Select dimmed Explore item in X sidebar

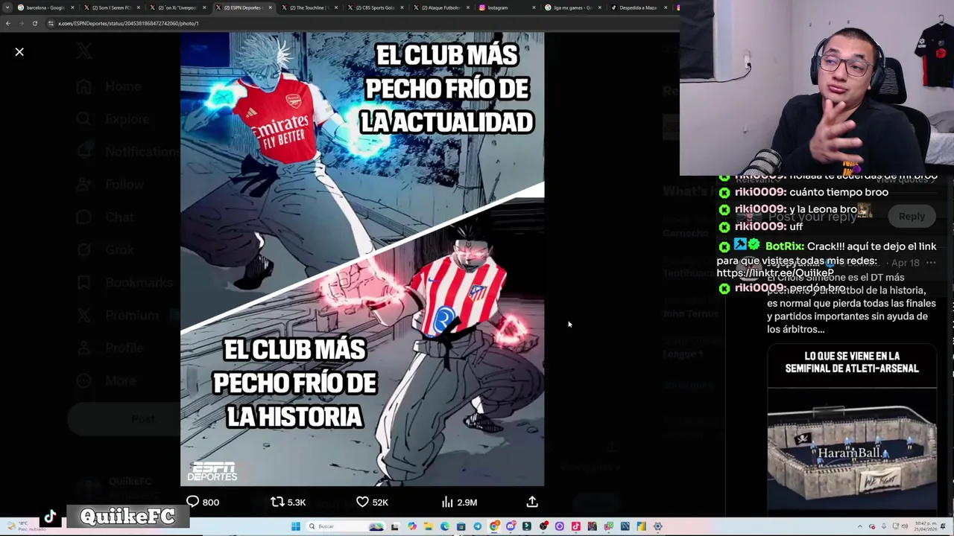pyautogui.click(x=113, y=119)
